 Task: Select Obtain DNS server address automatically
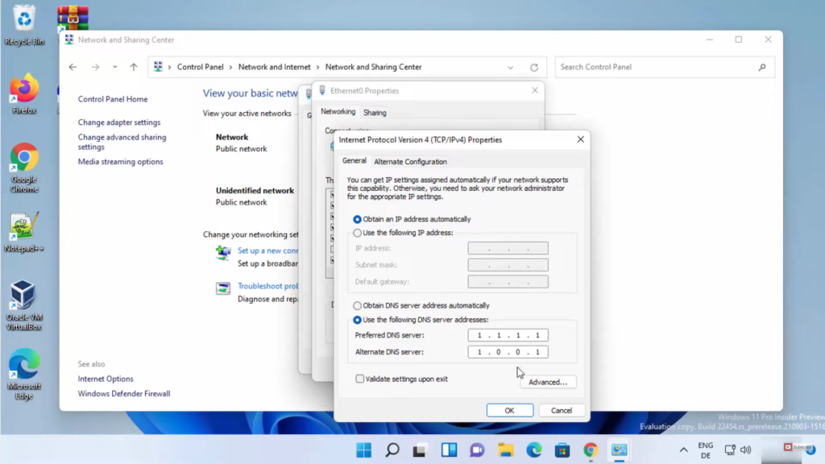pyautogui.click(x=358, y=306)
